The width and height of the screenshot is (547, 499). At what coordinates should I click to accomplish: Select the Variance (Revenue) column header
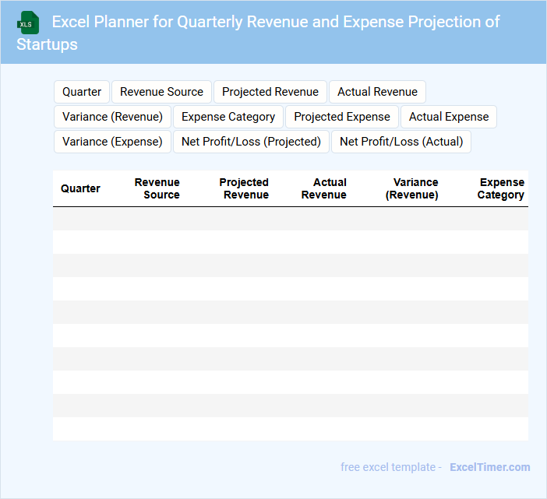pyautogui.click(x=412, y=188)
